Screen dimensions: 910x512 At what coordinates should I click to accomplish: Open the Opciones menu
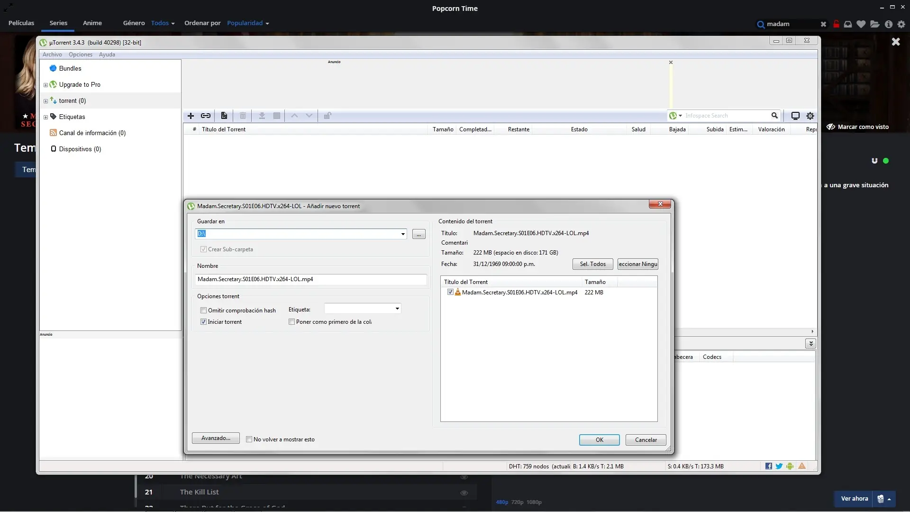[81, 55]
